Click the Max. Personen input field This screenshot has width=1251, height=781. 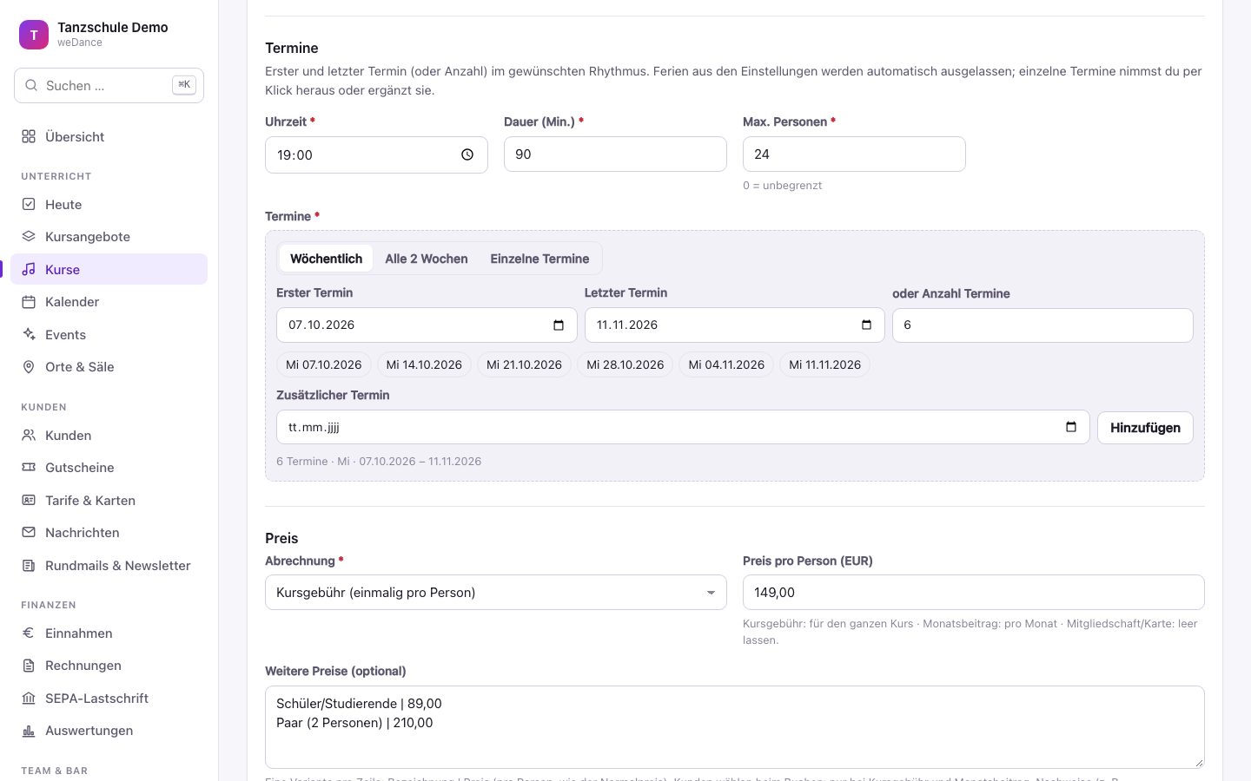(x=854, y=154)
